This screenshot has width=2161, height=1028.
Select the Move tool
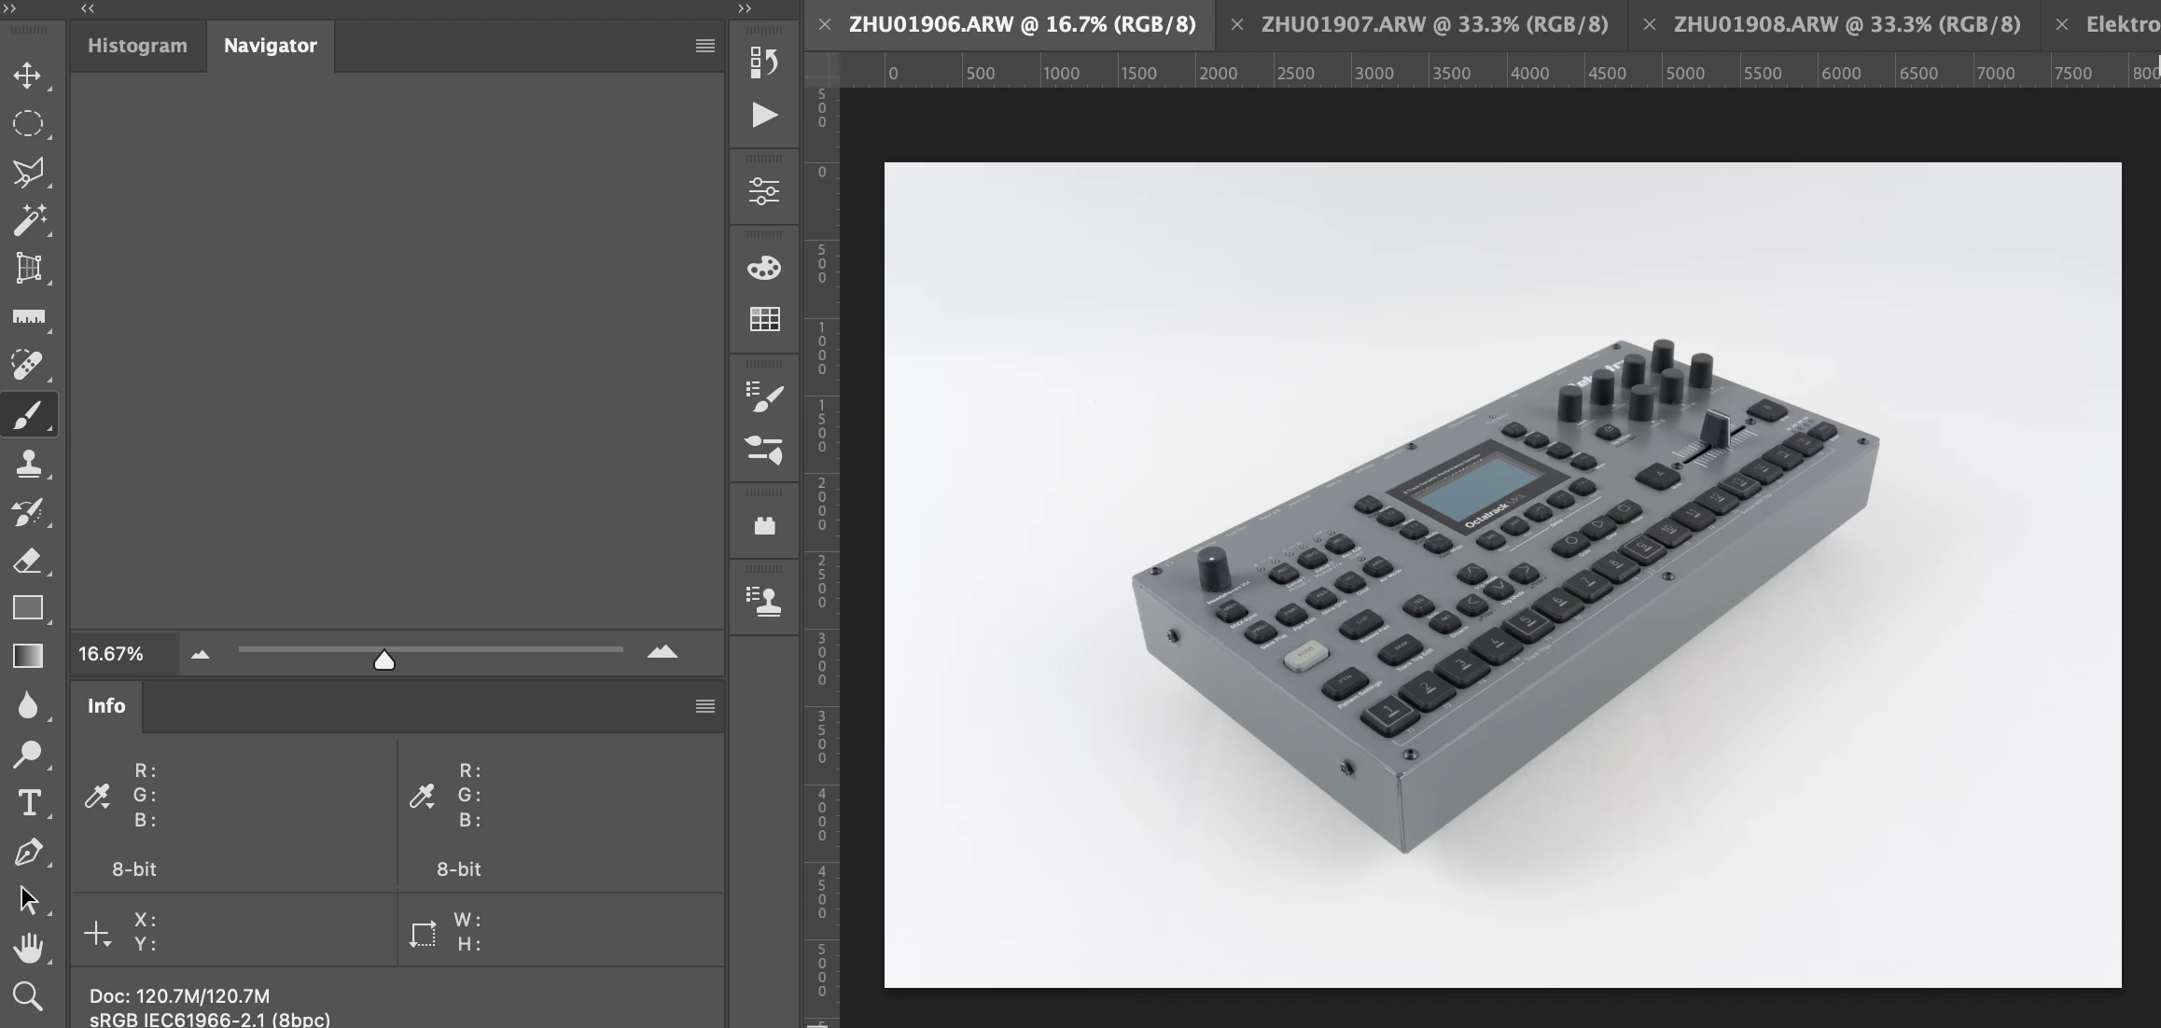[x=27, y=76]
